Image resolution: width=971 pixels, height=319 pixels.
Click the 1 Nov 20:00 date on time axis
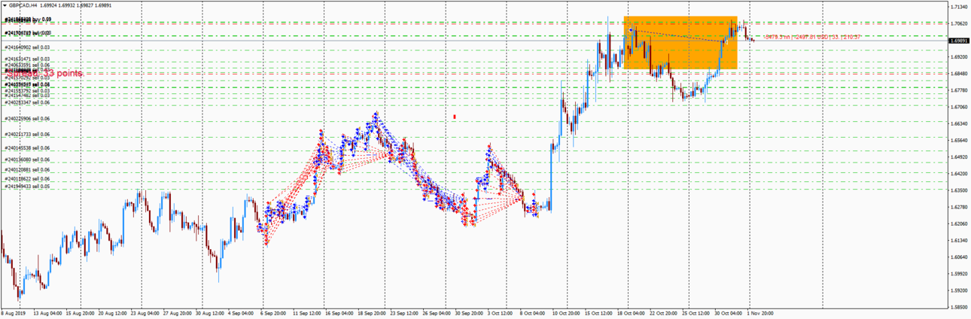[x=759, y=313]
